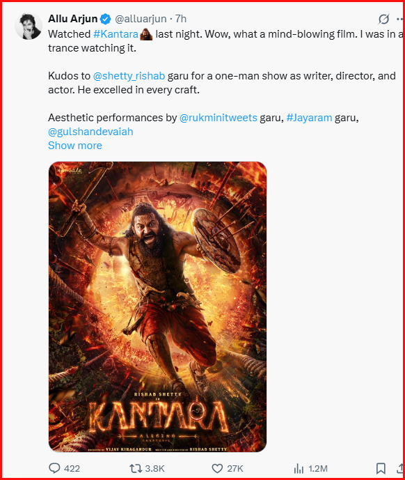Image resolution: width=405 pixels, height=480 pixels.
Task: Open @rukminitweets mention link
Action: (218, 118)
